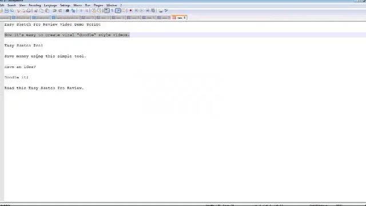
Task: Open the View menu
Action: tap(22, 5)
